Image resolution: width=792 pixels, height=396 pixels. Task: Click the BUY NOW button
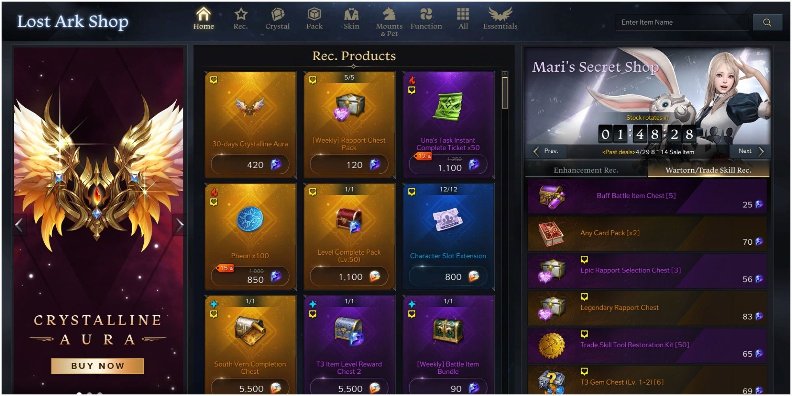(x=97, y=366)
